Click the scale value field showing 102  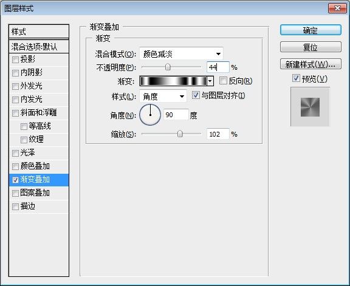(218, 134)
